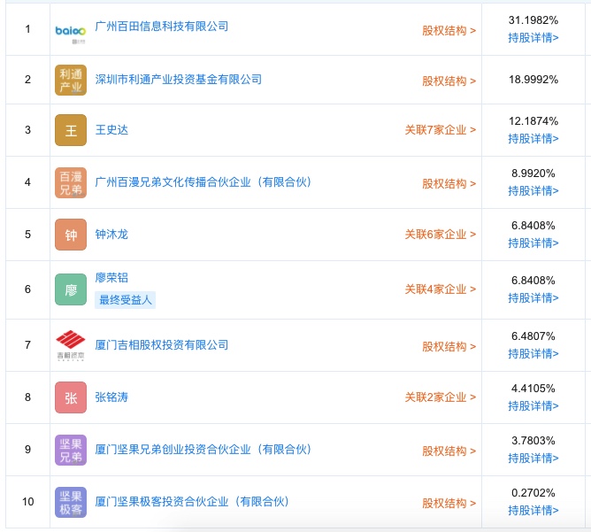Click the 百漫兄弟 orange avatar icon
Image resolution: width=591 pixels, height=532 pixels.
(x=71, y=182)
